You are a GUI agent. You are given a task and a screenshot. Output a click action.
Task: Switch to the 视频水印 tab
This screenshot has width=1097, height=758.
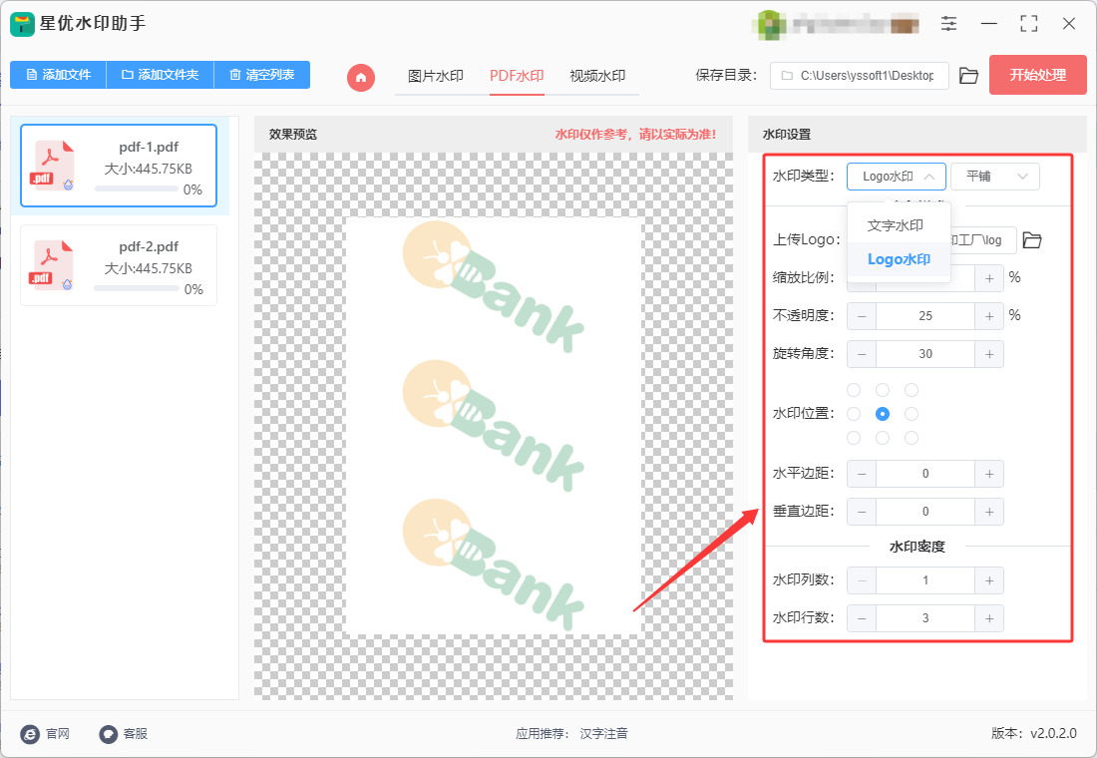tap(597, 76)
